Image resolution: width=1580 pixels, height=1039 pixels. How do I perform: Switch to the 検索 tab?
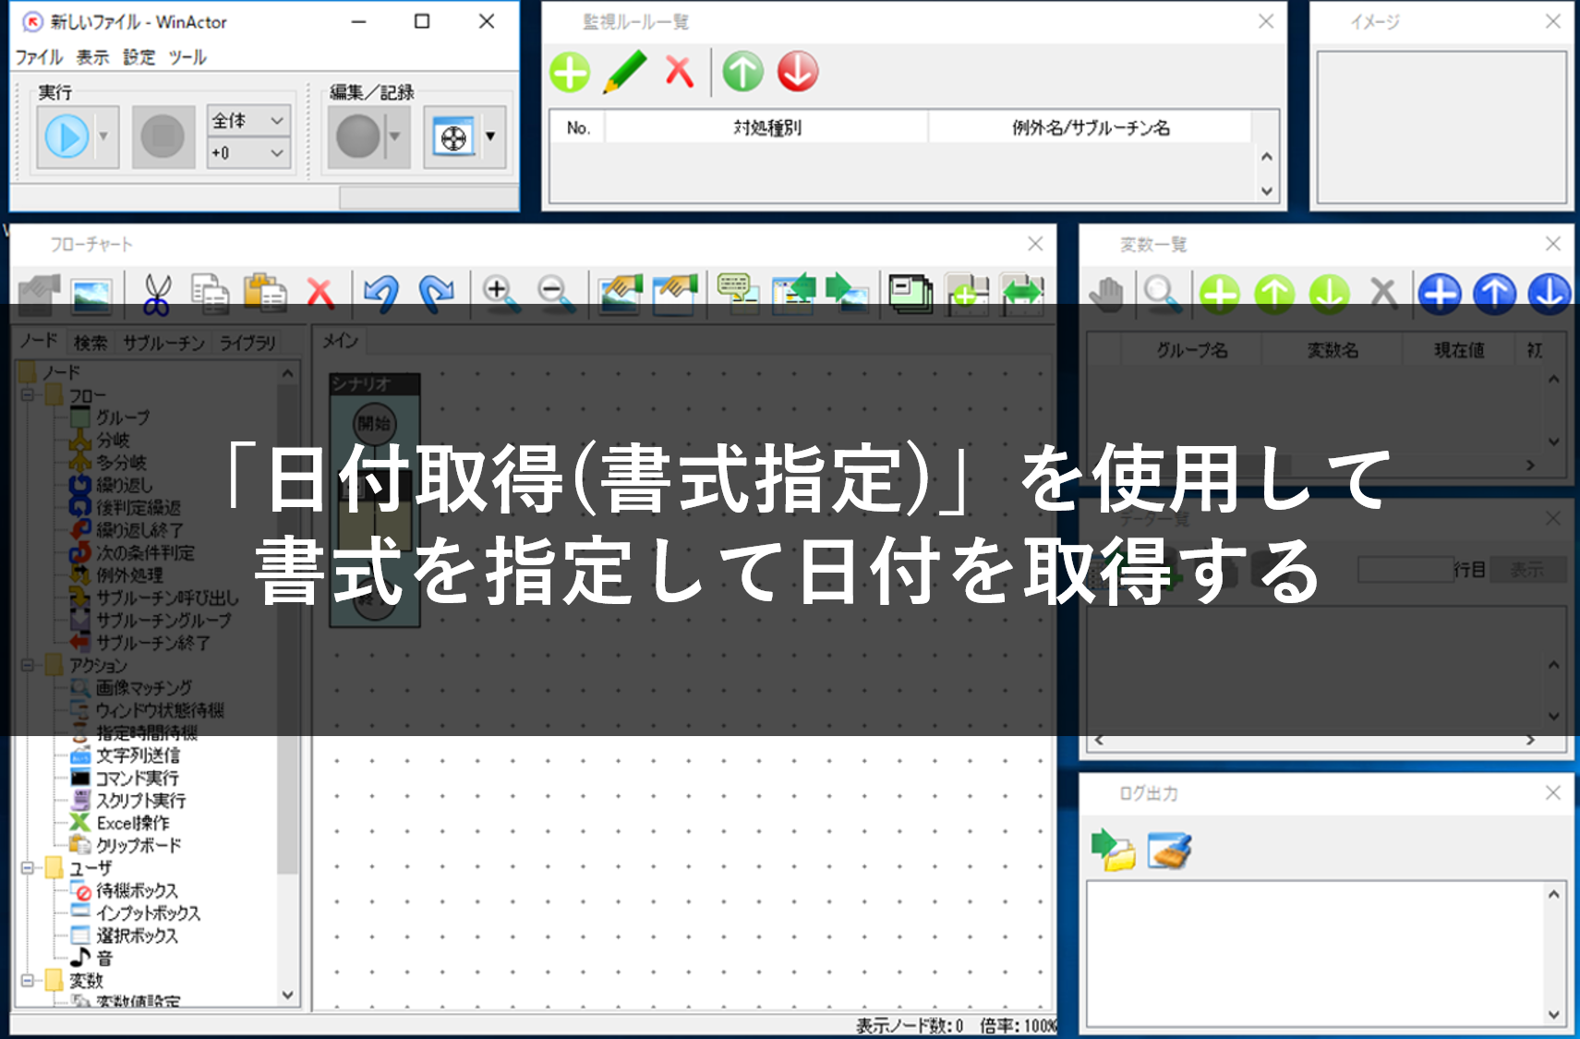click(x=90, y=343)
